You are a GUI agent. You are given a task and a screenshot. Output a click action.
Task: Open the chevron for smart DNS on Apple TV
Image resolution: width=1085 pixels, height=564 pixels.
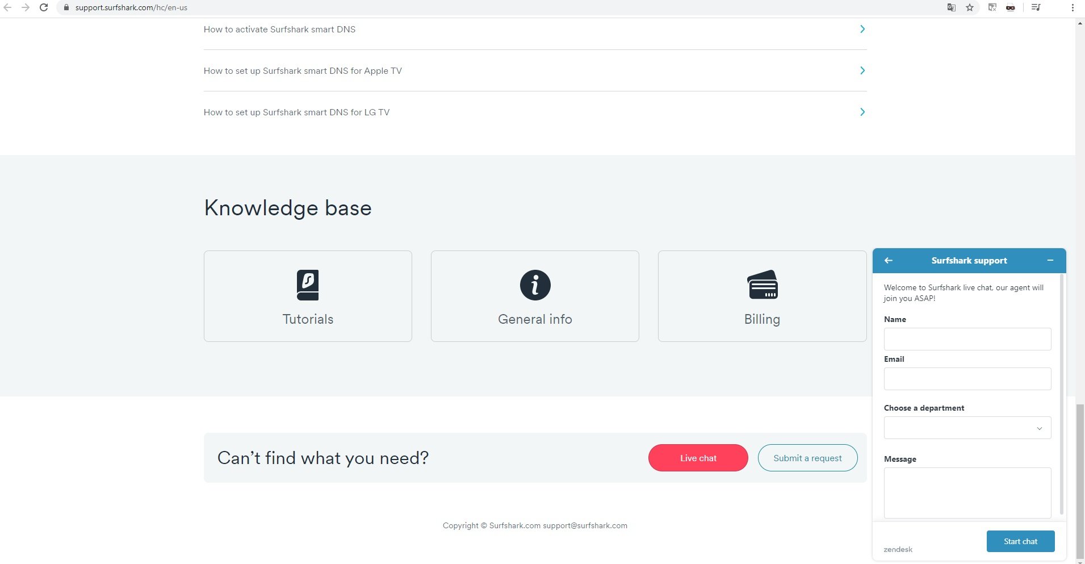pos(862,70)
